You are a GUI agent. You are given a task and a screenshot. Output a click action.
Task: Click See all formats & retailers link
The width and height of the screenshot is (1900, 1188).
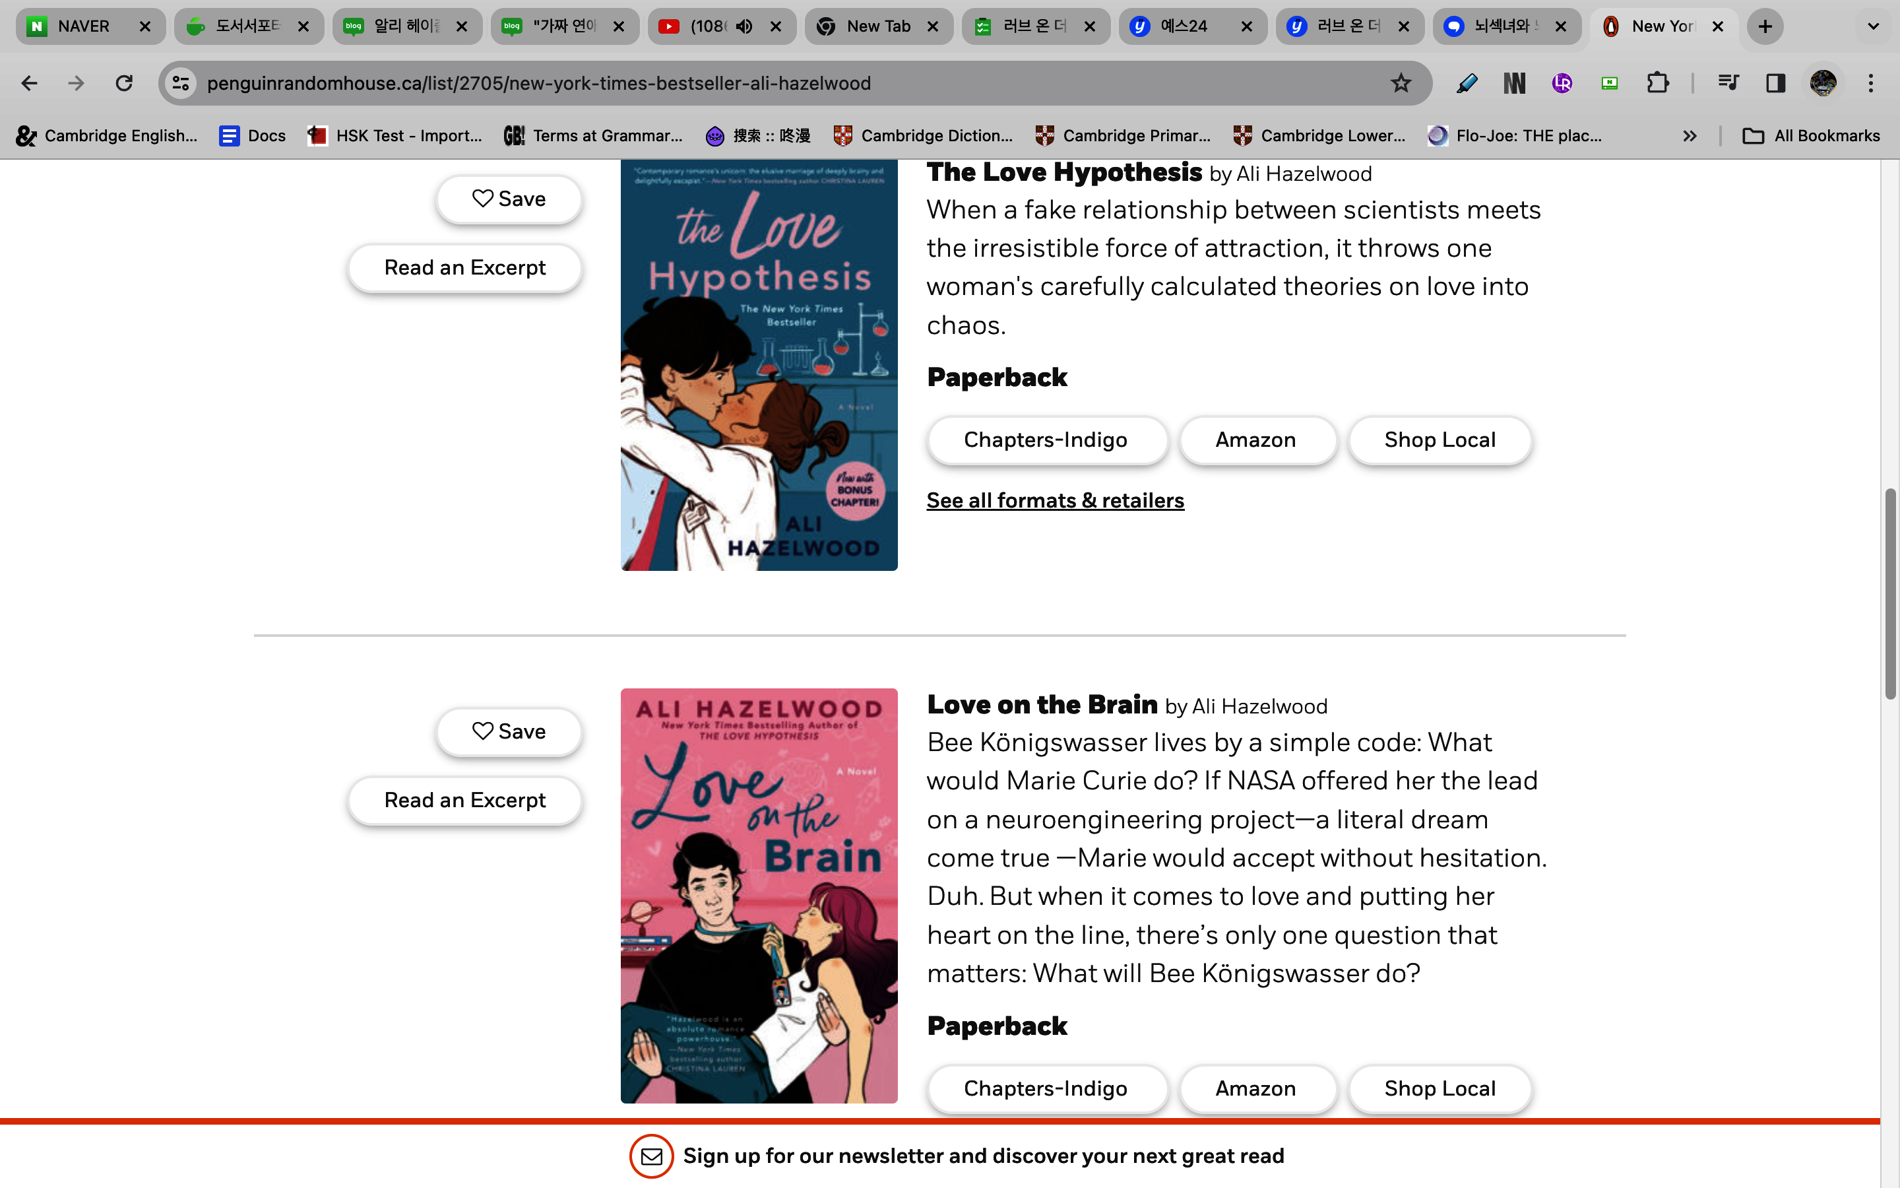(1054, 500)
